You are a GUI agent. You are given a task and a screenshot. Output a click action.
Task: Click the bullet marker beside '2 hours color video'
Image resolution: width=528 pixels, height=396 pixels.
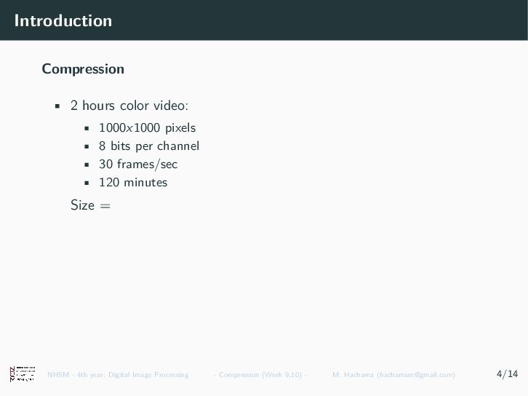click(x=57, y=106)
